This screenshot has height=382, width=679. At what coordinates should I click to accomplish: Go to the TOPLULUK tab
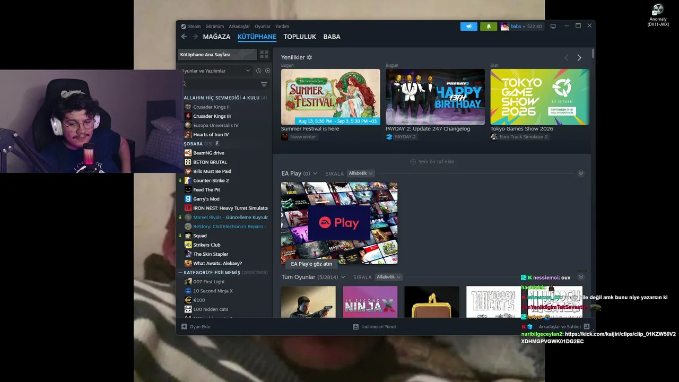point(300,37)
